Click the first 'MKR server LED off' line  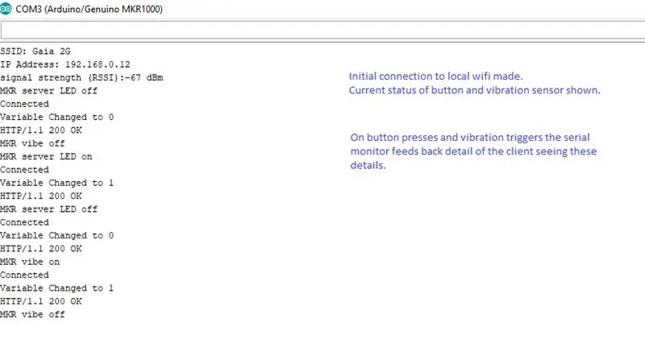pos(48,91)
